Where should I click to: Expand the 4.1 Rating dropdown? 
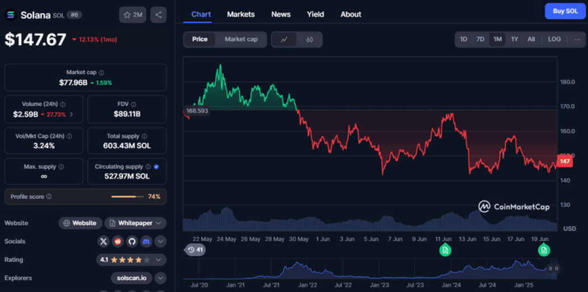[132, 260]
